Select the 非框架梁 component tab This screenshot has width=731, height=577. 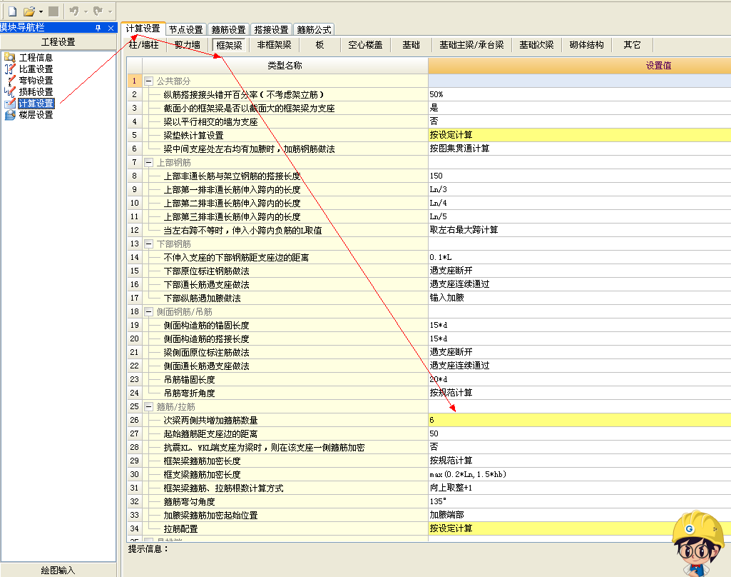(x=274, y=45)
